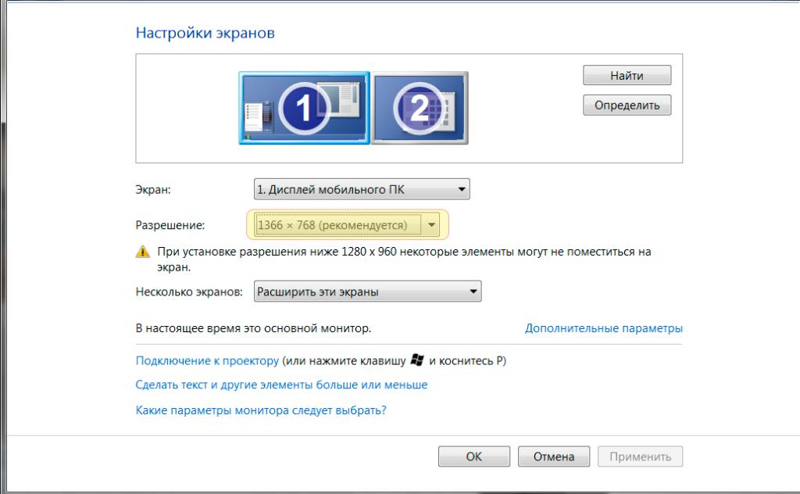Confirm the settings with the OK button
The height and width of the screenshot is (494, 800).
tap(474, 456)
